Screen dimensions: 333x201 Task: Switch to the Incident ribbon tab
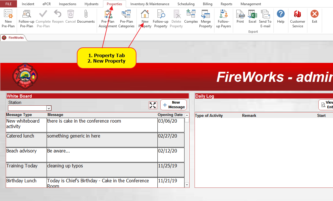click(x=28, y=4)
